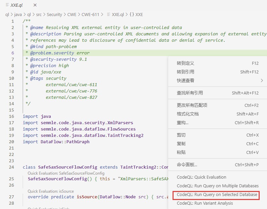Click 'external/cwe/cwe-611' tag text
267x209 pixels.
71,85
